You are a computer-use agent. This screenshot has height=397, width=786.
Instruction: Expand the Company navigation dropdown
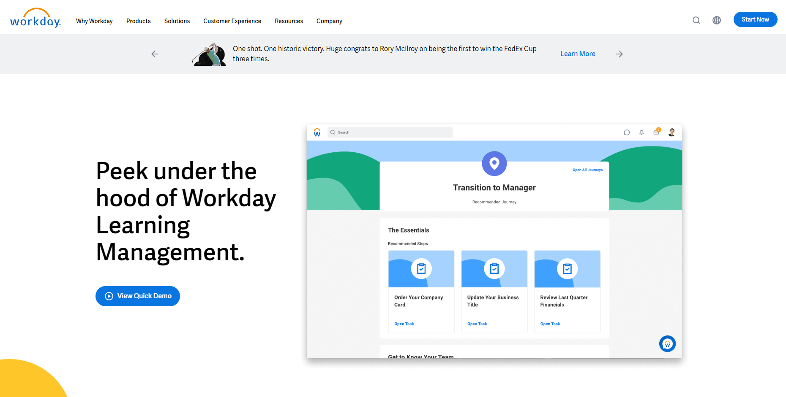click(x=329, y=21)
